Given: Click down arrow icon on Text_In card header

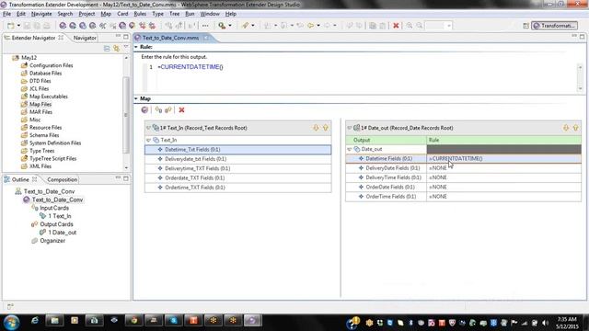Looking at the screenshot, I should tap(316, 128).
